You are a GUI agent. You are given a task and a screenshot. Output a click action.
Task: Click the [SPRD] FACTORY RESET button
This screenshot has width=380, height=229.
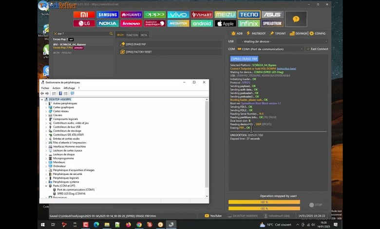click(171, 52)
